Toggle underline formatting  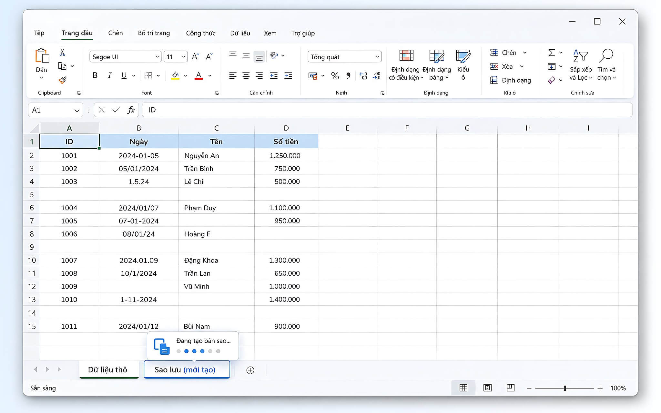pyautogui.click(x=124, y=75)
